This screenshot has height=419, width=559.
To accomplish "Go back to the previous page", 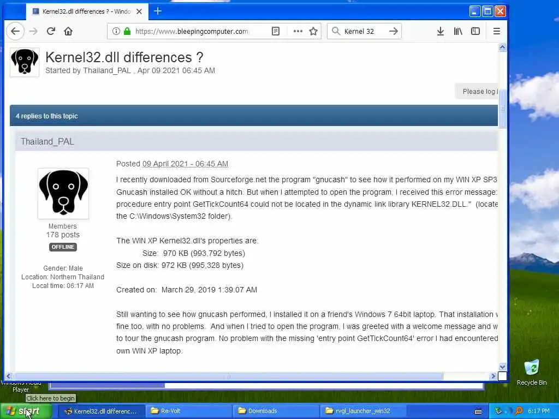I will pos(15,31).
